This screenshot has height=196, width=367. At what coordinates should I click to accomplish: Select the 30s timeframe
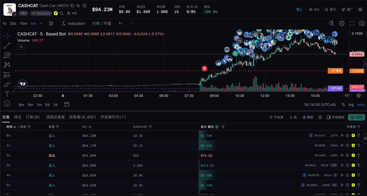(x=13, y=24)
